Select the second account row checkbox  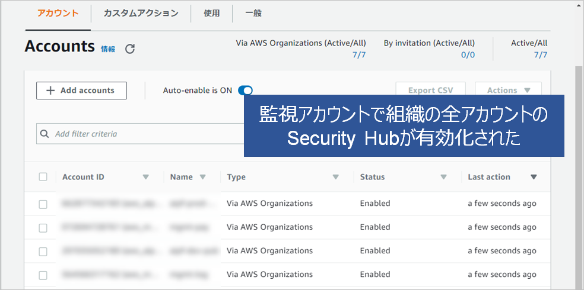click(x=43, y=228)
